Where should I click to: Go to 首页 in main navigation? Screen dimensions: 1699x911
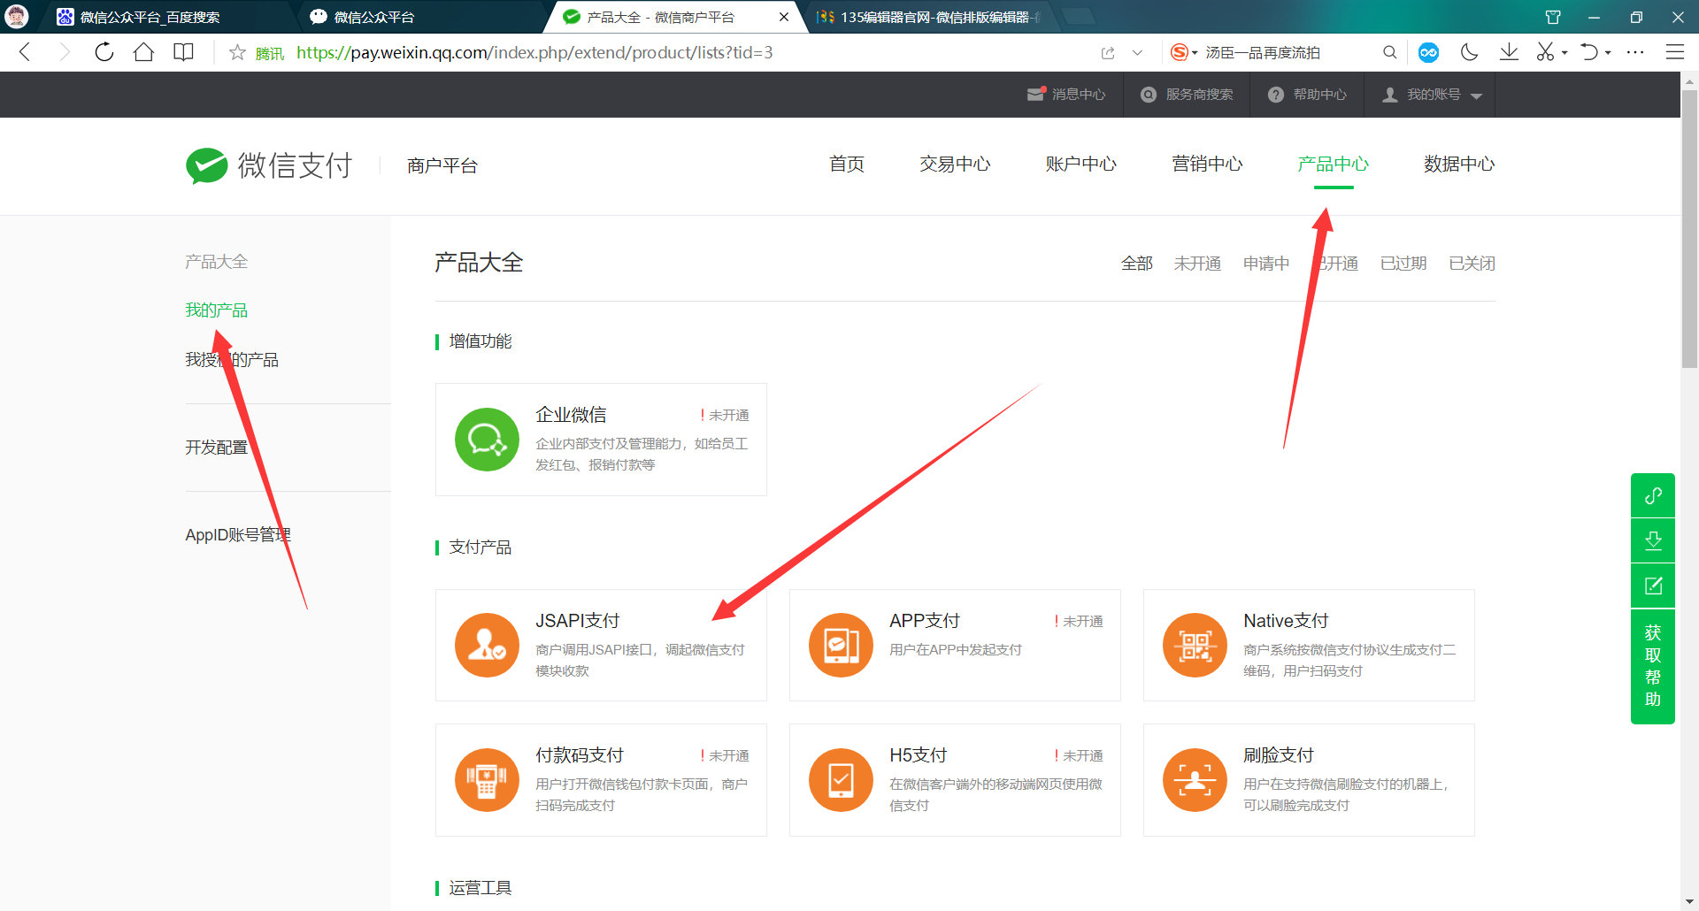[x=846, y=164]
